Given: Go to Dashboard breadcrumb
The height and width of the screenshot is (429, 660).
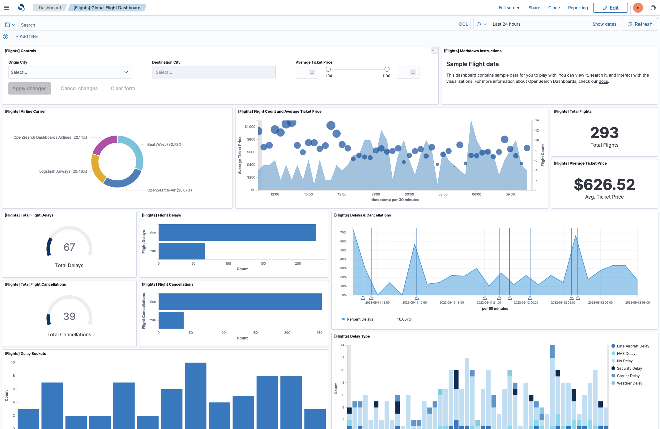Looking at the screenshot, I should (50, 8).
